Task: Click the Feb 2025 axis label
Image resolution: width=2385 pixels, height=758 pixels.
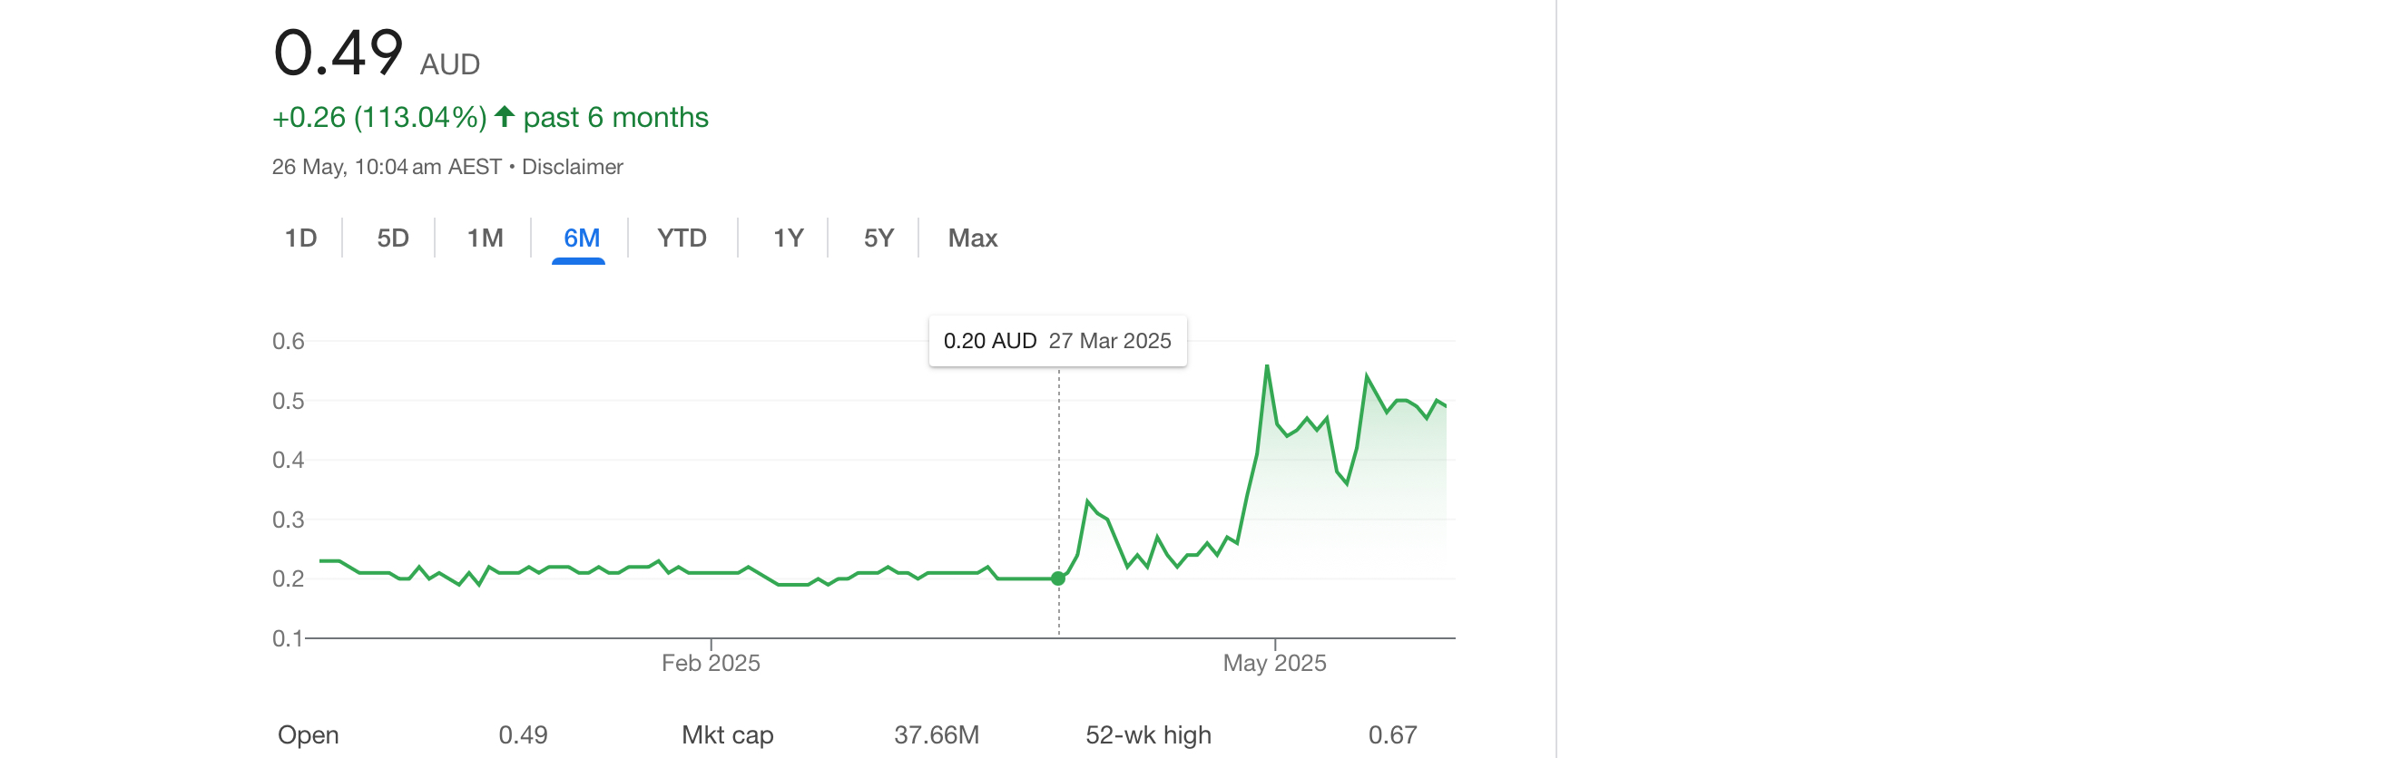Action: (x=710, y=664)
